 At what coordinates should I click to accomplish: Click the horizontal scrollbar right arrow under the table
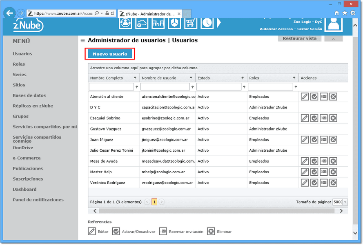(x=341, y=211)
